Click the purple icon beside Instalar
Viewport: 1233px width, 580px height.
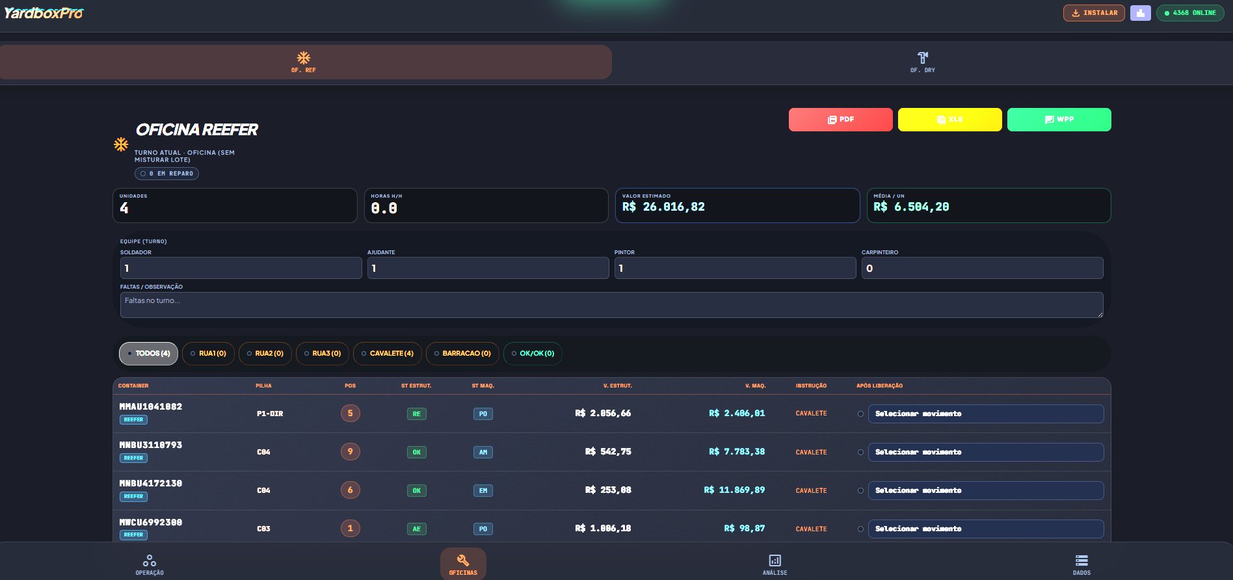(1140, 13)
